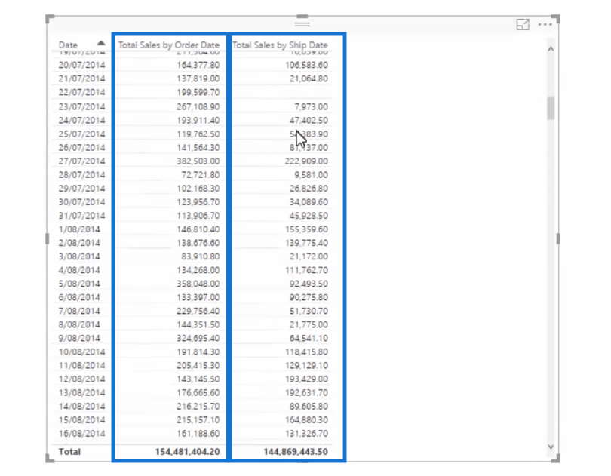The image size is (611, 476).
Task: Click the scrollbar up arrow
Action: click(551, 49)
